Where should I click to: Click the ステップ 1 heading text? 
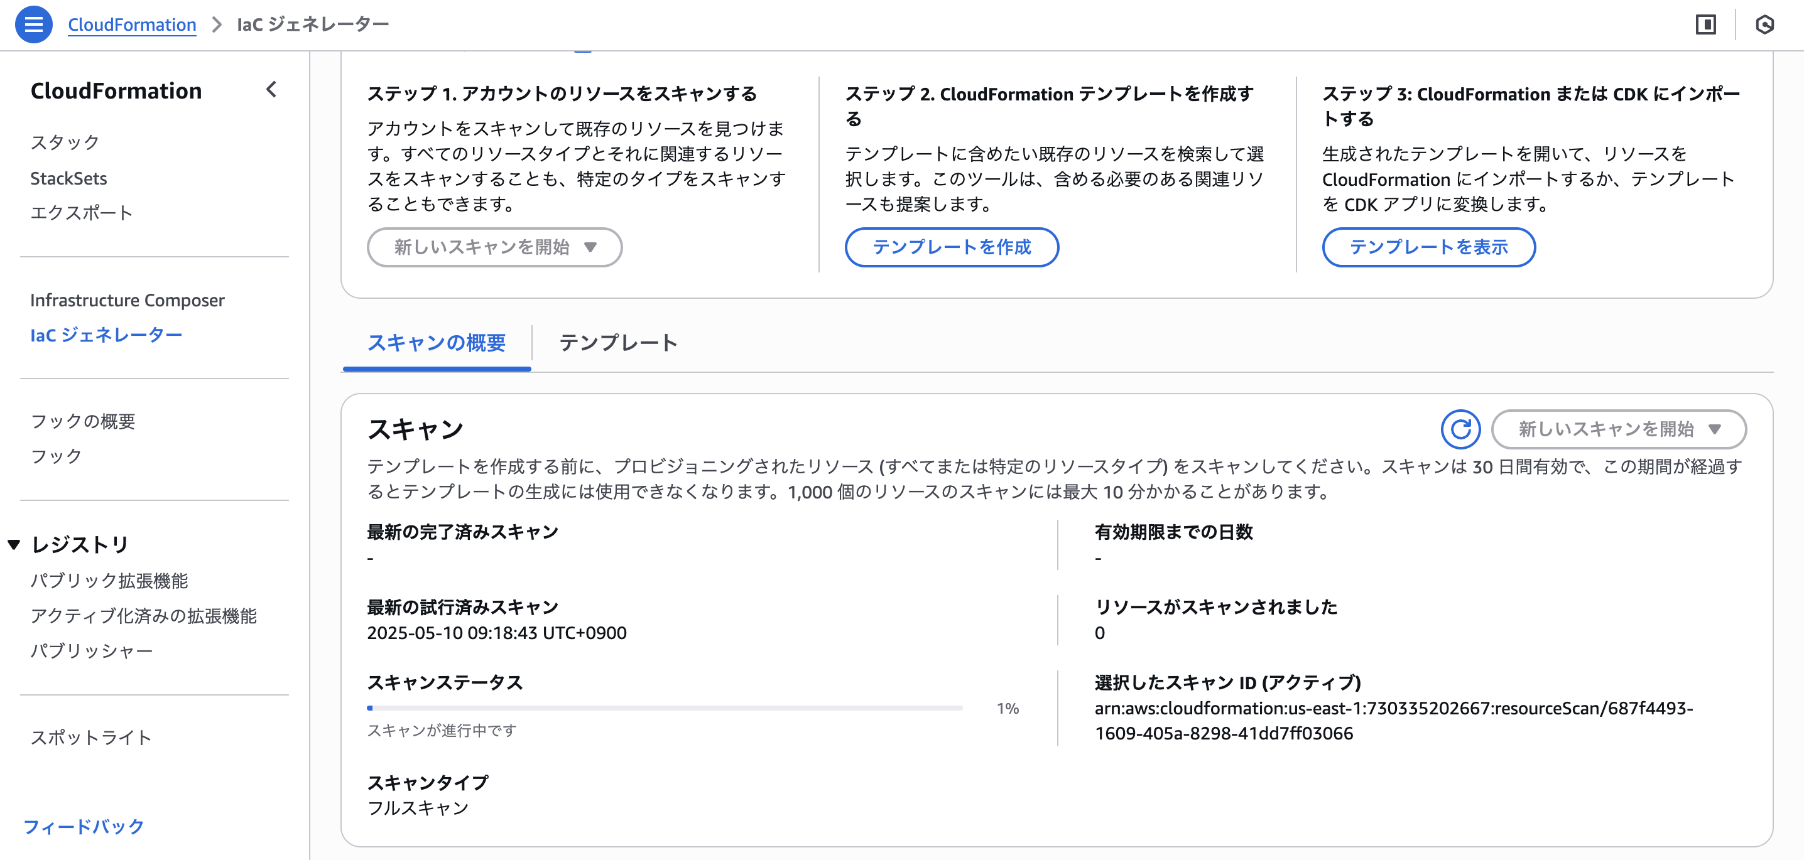click(562, 94)
